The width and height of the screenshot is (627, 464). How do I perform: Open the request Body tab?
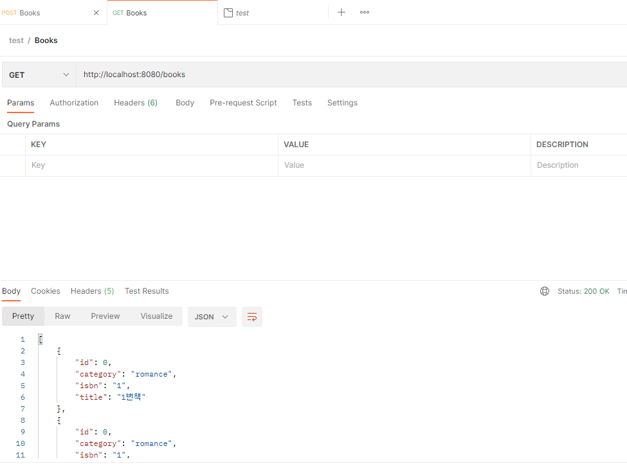coord(185,103)
